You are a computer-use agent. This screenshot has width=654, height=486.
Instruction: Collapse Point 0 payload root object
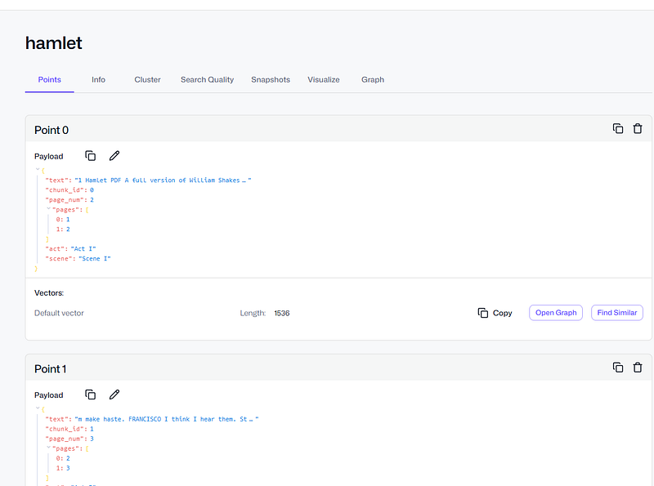38,169
